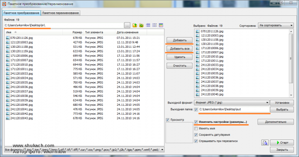Select 24112010042.jpg in the source list
Screen dimensions: 299x157
(x=21, y=114)
